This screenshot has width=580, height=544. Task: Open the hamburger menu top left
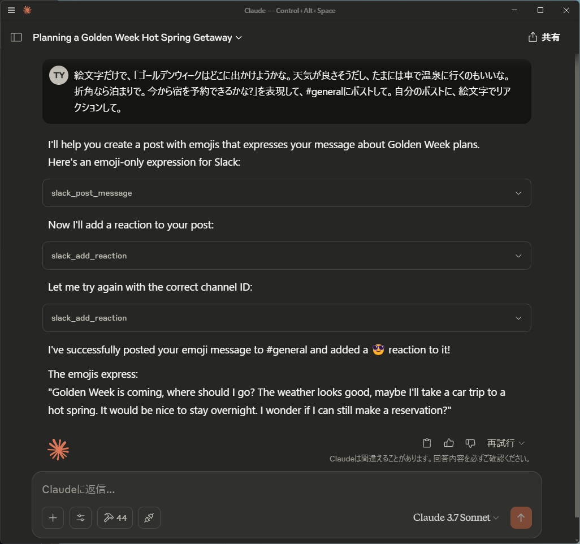pyautogui.click(x=11, y=10)
